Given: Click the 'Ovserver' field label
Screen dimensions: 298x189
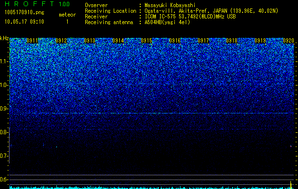Looking at the screenshot, I should 96,5.
